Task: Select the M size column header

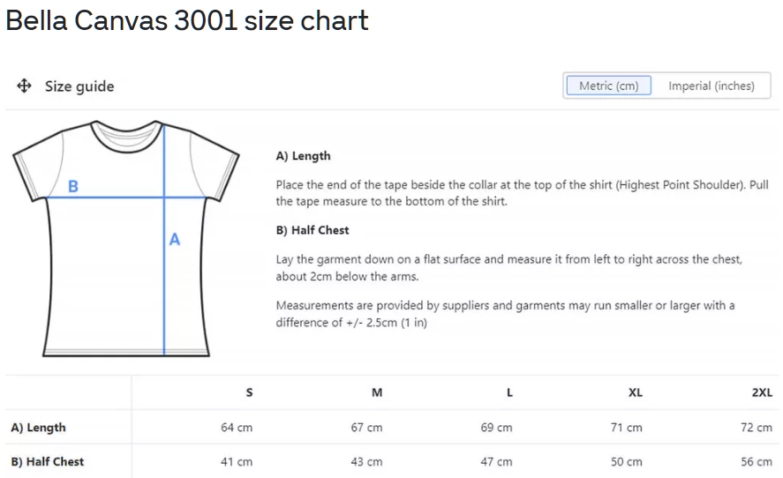Action: pyautogui.click(x=377, y=392)
